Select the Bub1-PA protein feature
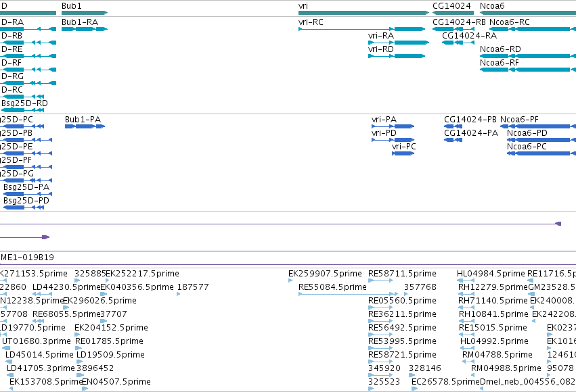This screenshot has height=392, width=576. point(85,126)
